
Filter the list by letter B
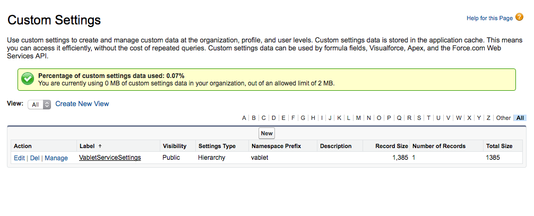(x=254, y=118)
